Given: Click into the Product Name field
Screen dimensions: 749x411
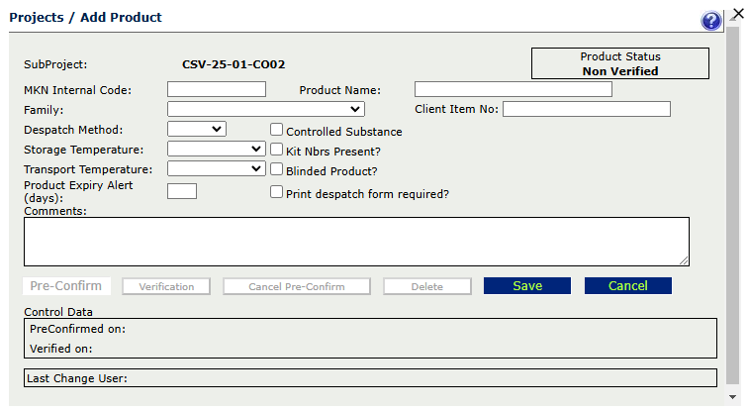Looking at the screenshot, I should coord(514,89).
